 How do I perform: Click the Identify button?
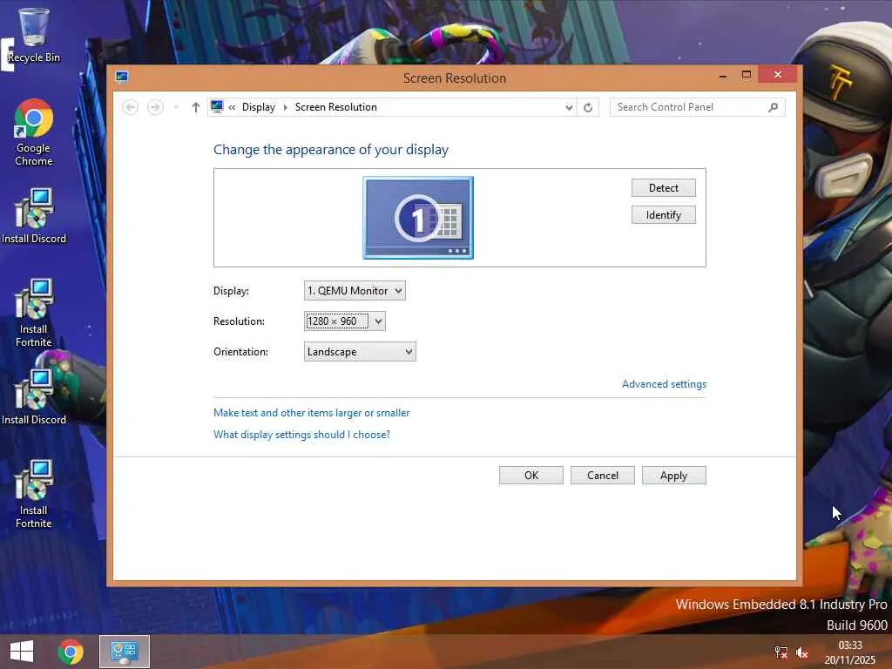[663, 215]
